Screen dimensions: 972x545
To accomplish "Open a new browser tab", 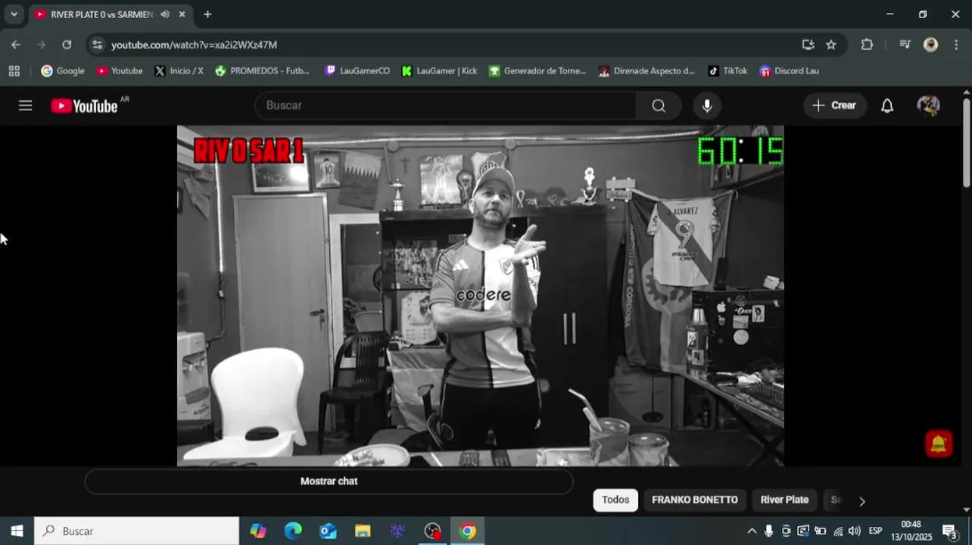I will click(x=207, y=14).
